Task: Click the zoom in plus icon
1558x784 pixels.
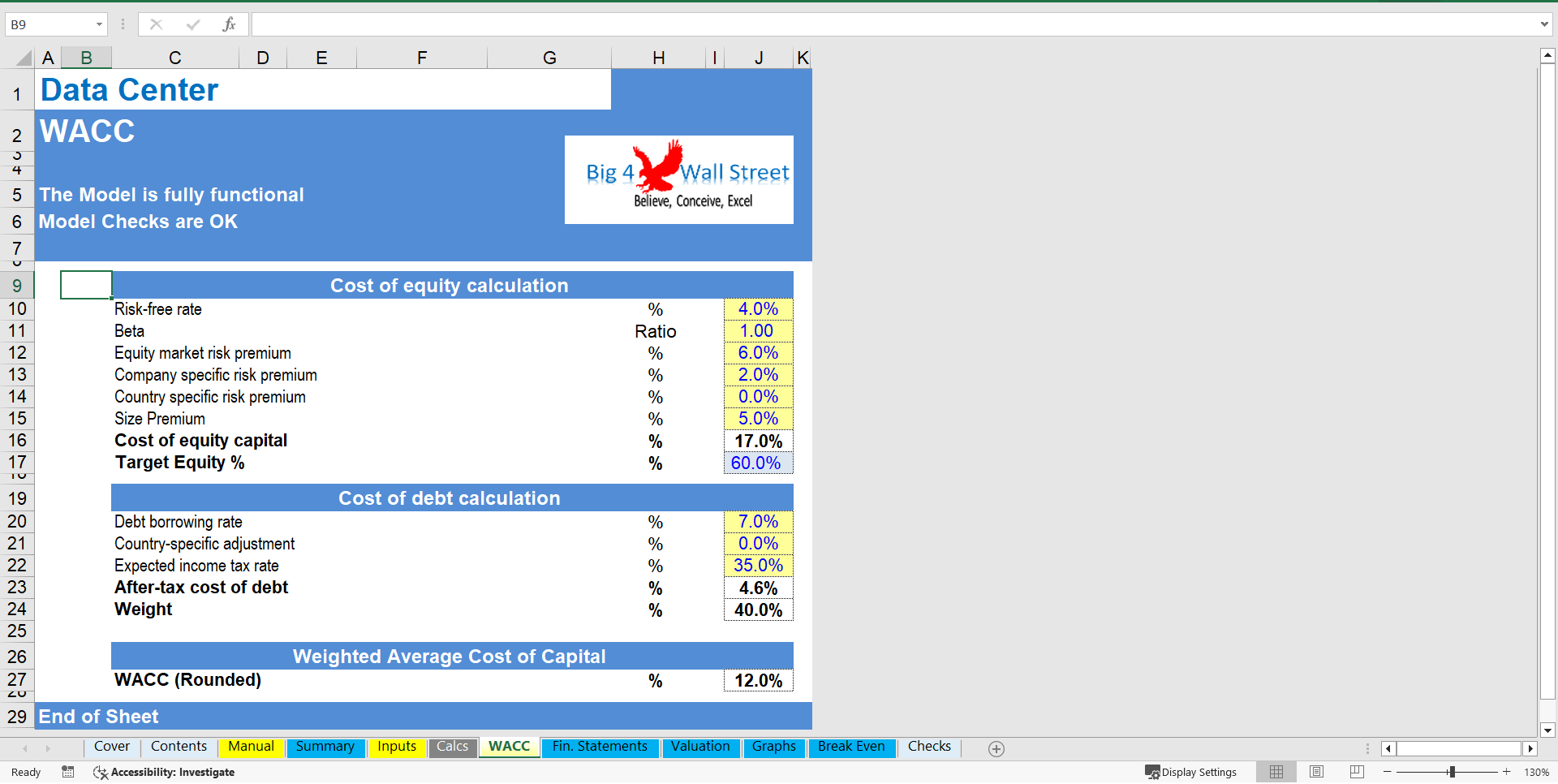Action: coord(1507,772)
